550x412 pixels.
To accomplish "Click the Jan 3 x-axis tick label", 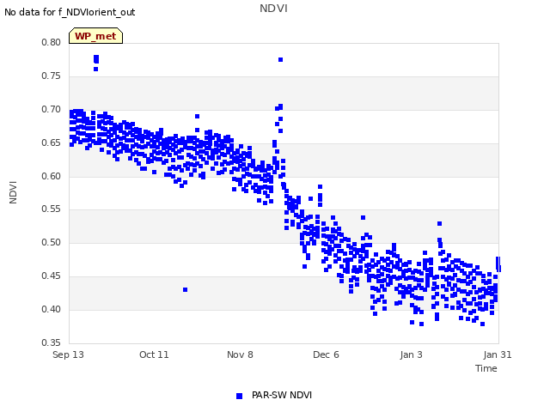I will (411, 354).
